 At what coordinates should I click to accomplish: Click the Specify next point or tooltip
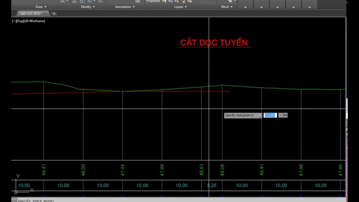pyautogui.click(x=243, y=115)
